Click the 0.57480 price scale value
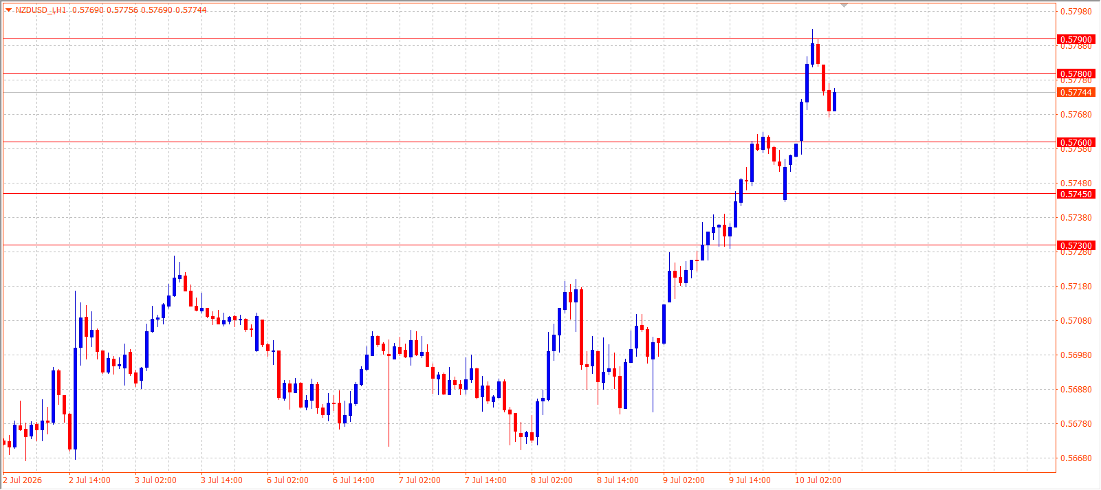The width and height of the screenshot is (1101, 490). pyautogui.click(x=1076, y=183)
